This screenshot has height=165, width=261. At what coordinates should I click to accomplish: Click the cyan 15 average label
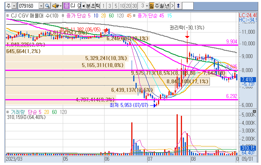(x=170, y=15)
